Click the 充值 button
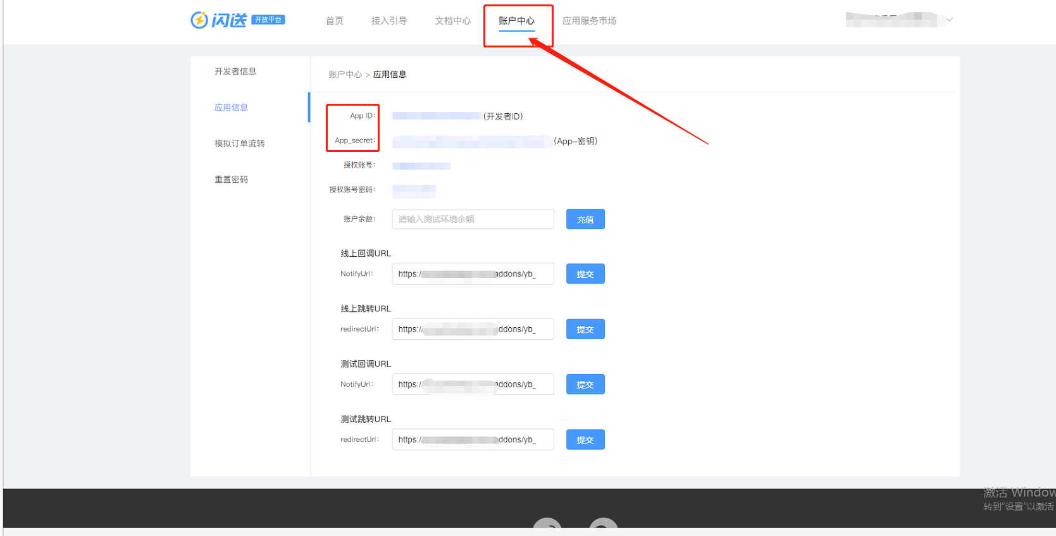 (585, 219)
